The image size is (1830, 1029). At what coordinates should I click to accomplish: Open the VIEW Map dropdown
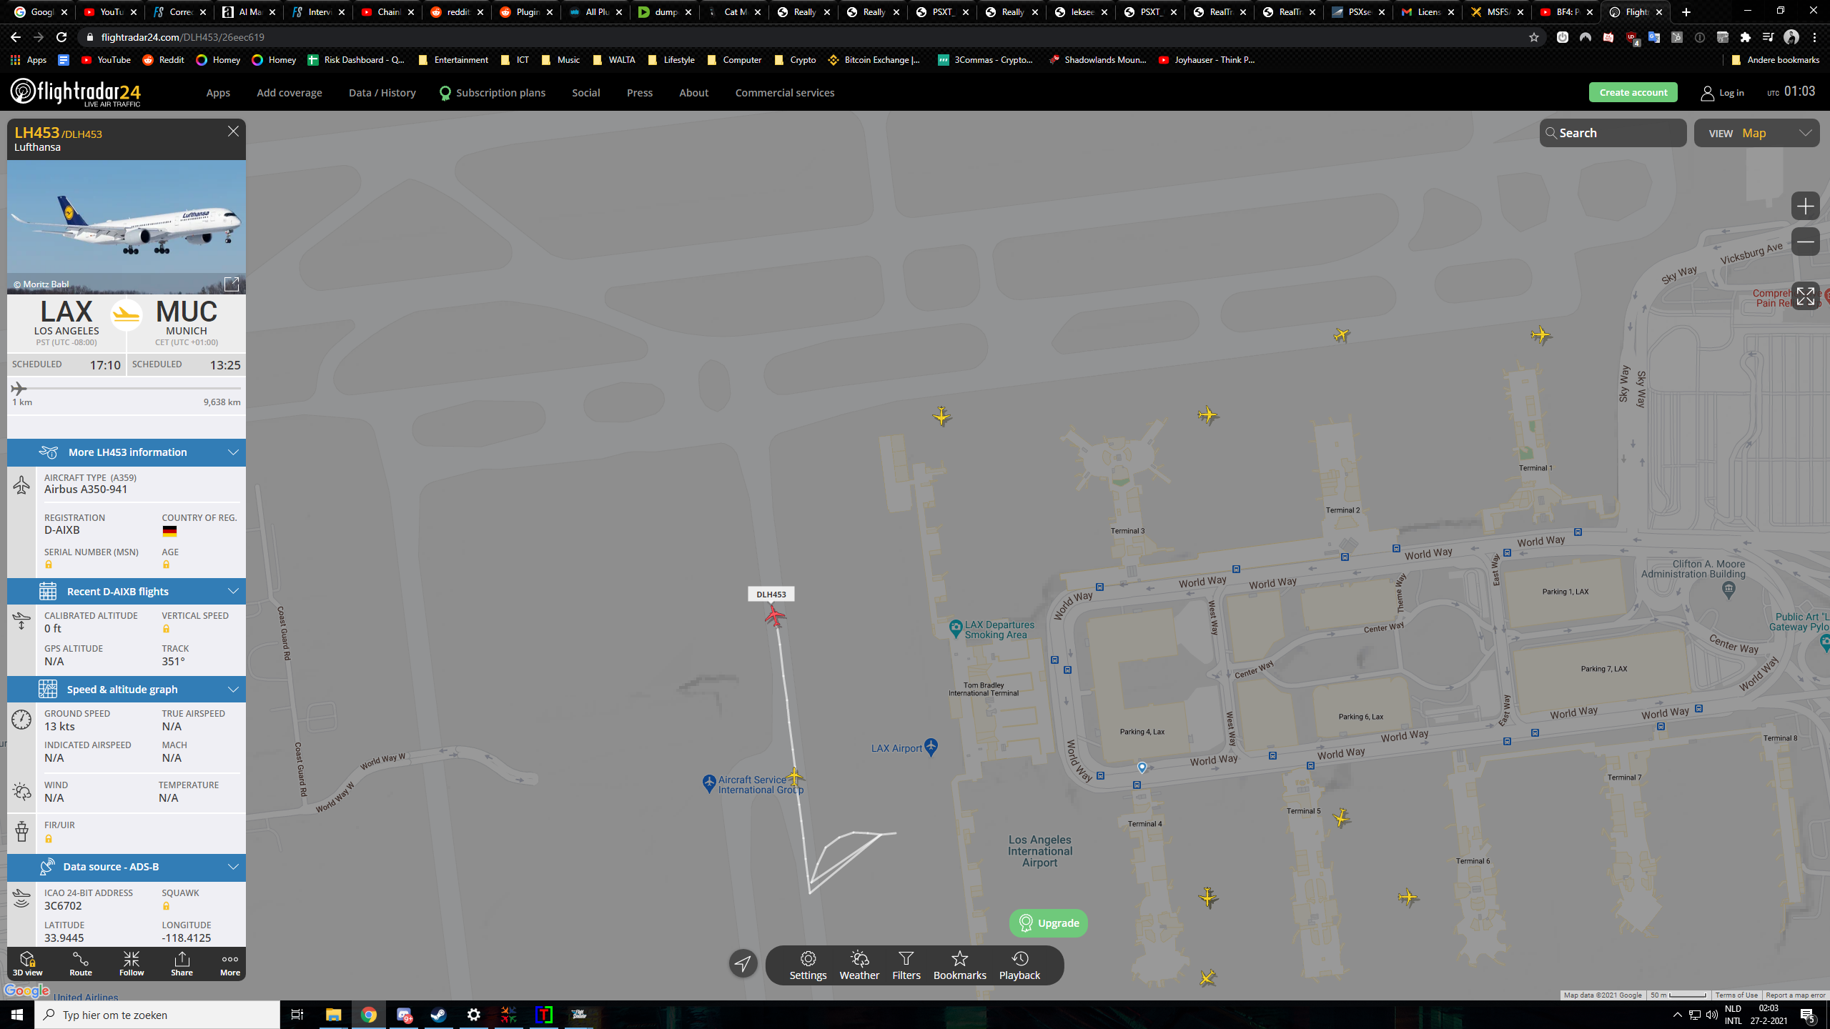(1756, 133)
